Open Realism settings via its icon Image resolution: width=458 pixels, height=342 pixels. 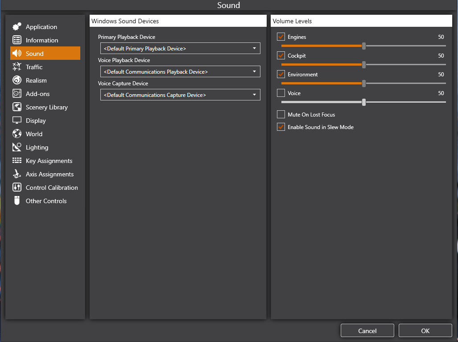pos(17,80)
